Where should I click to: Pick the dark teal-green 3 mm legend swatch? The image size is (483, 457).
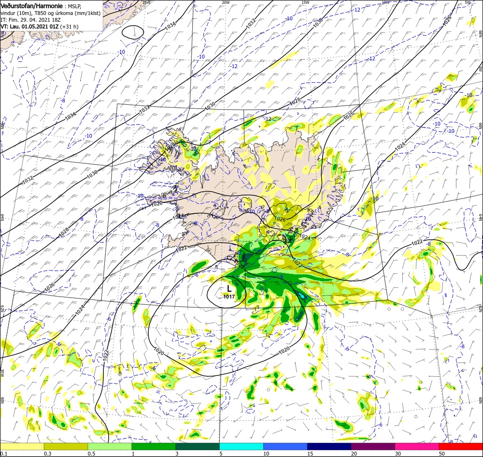point(198,446)
